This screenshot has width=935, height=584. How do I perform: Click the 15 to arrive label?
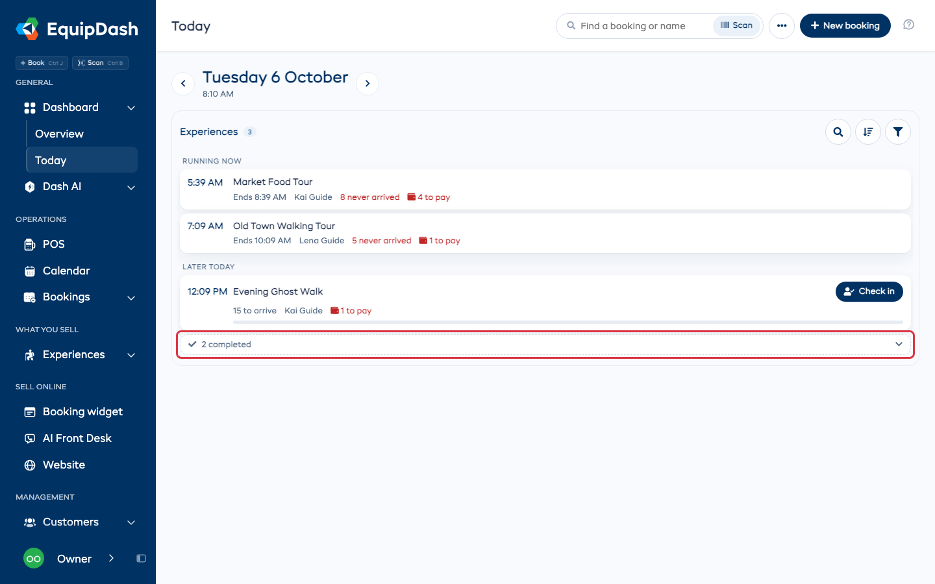click(x=255, y=311)
